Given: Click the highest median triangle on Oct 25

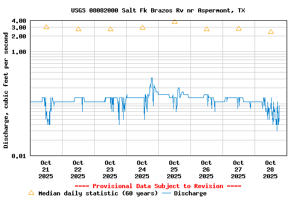Looking at the screenshot, I should coord(175,22).
